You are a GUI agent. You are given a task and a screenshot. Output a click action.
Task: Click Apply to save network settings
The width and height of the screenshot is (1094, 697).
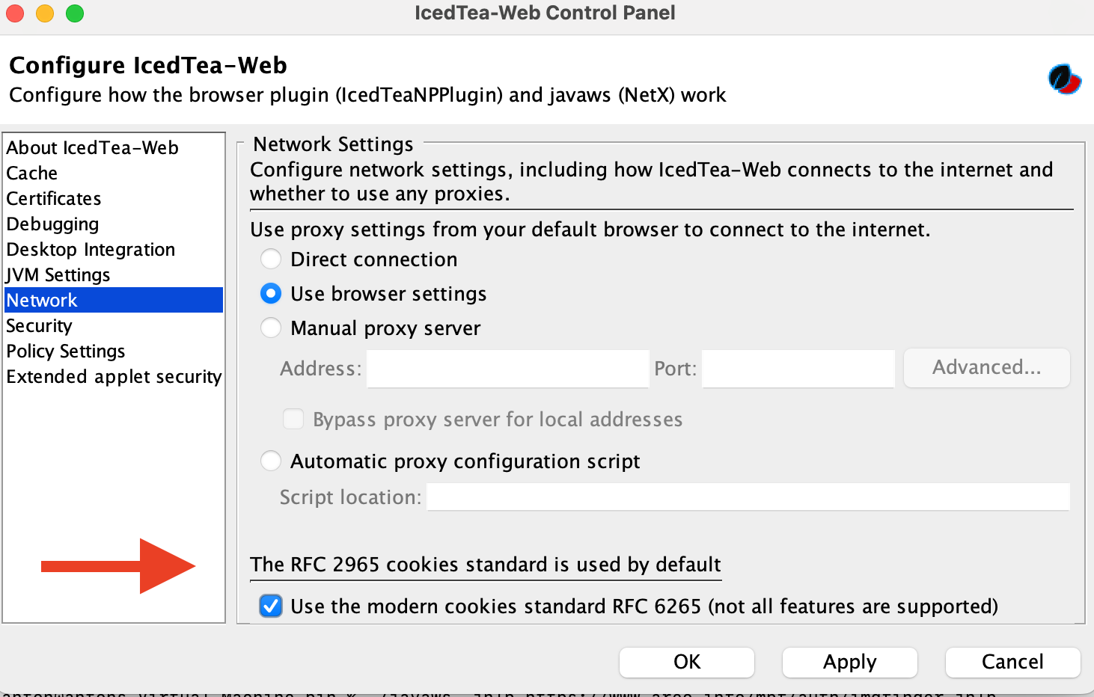pyautogui.click(x=849, y=662)
